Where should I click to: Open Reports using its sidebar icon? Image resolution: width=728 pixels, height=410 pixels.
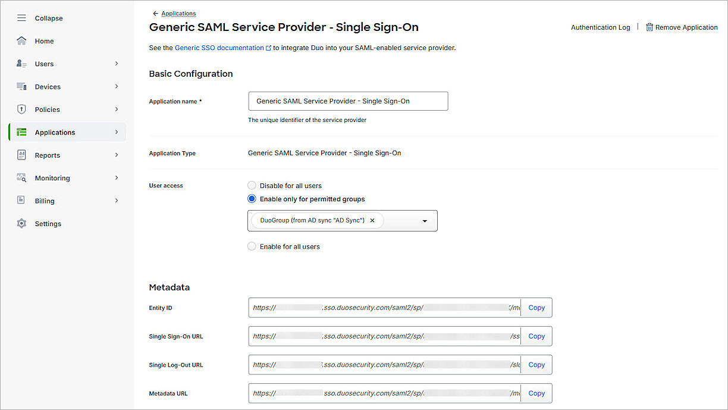[x=21, y=155]
